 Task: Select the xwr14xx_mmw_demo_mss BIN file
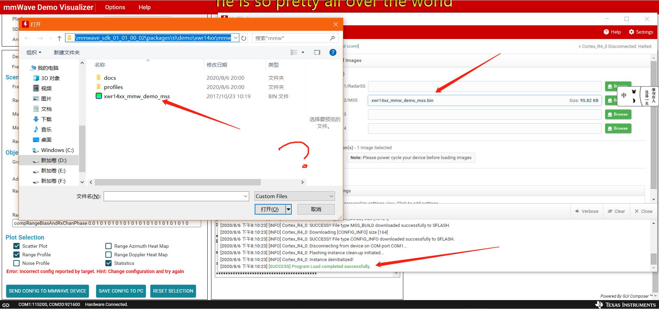(137, 96)
